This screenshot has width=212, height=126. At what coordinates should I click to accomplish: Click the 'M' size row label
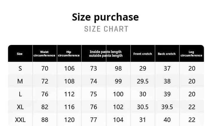[x=20, y=81]
